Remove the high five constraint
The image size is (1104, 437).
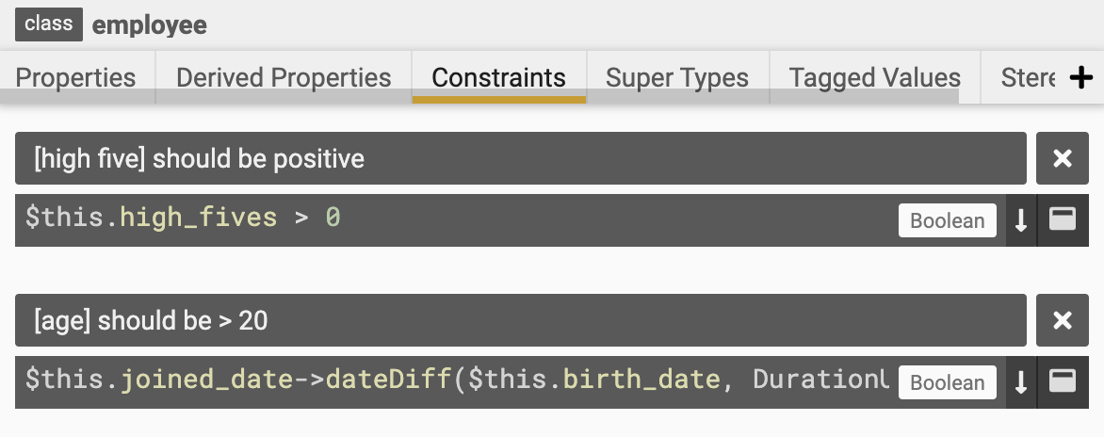point(1063,158)
